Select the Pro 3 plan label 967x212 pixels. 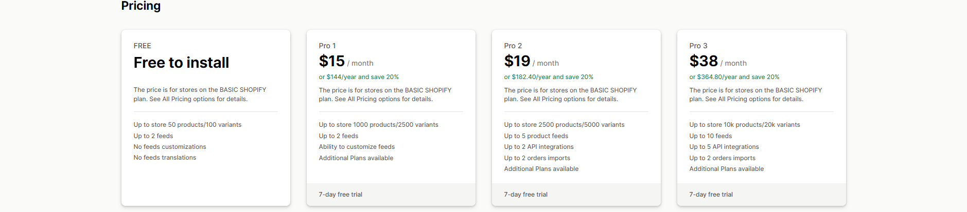[x=698, y=46]
